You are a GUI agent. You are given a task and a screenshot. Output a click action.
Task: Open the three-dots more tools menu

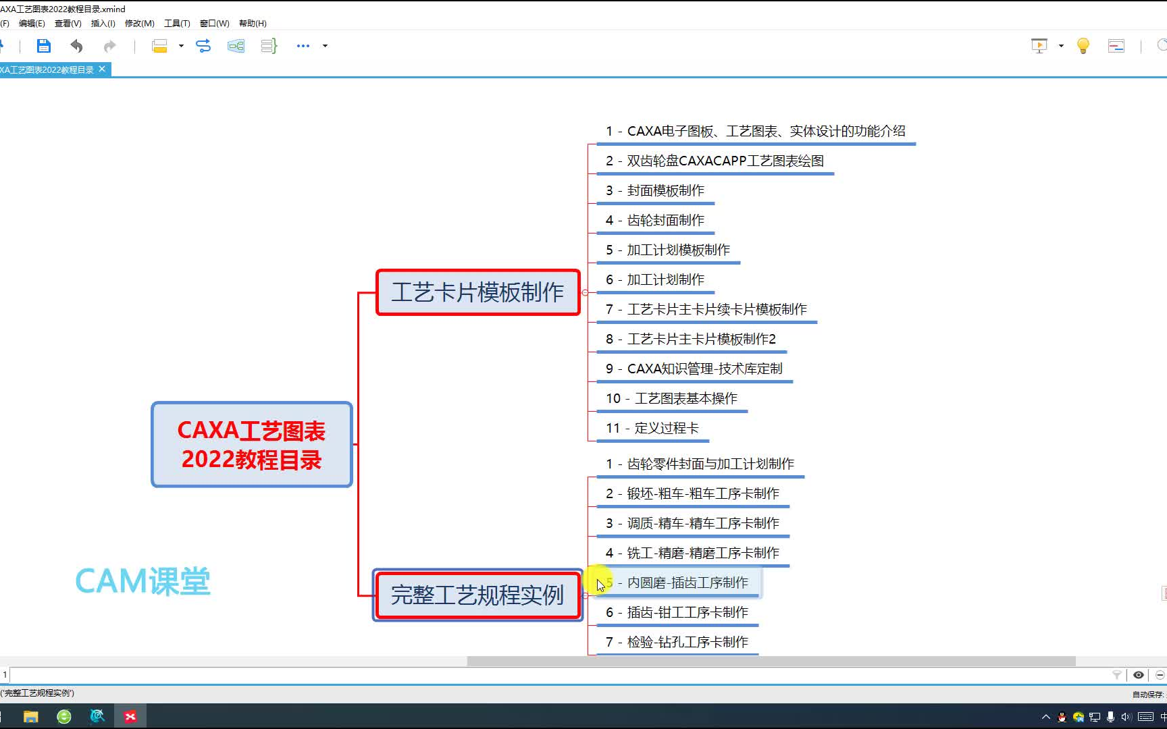tap(303, 46)
